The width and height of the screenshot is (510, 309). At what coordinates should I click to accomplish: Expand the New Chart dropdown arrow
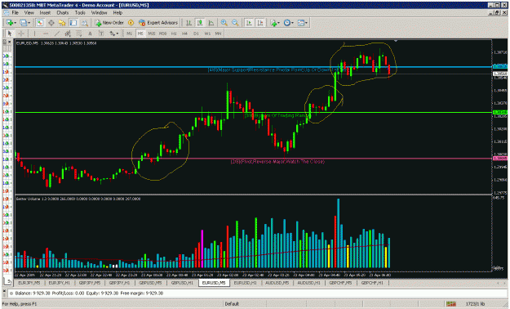[15, 23]
